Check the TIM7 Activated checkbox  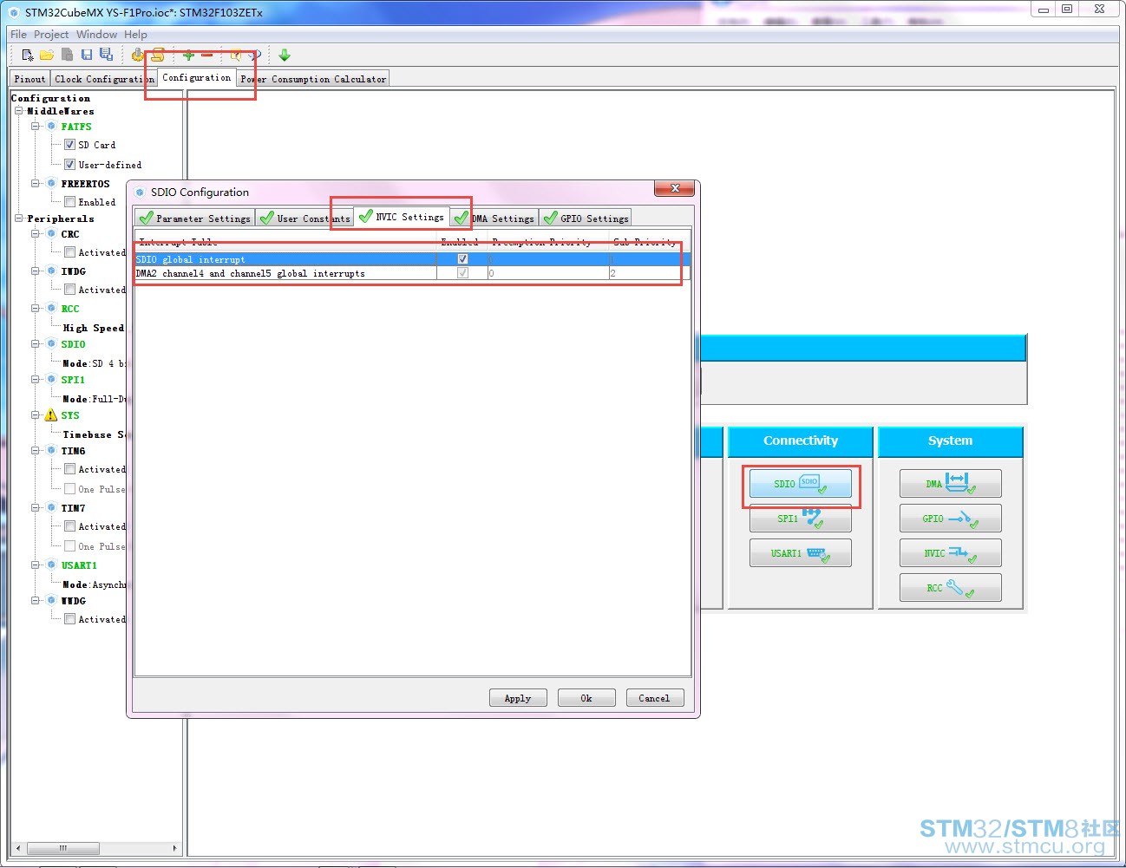point(69,526)
